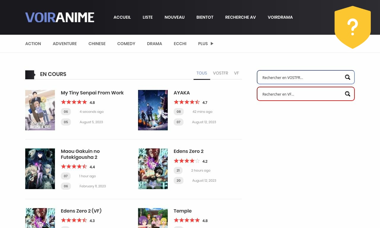380x228 pixels.
Task: Select the TOUS tab
Action: (202, 73)
